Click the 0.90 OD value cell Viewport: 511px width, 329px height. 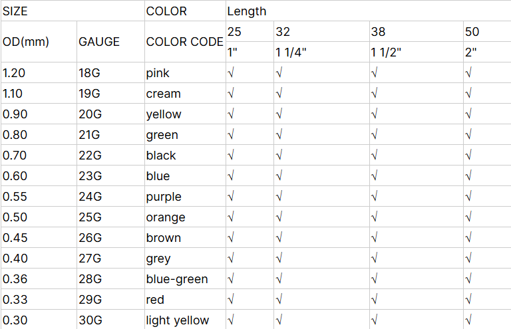15,114
